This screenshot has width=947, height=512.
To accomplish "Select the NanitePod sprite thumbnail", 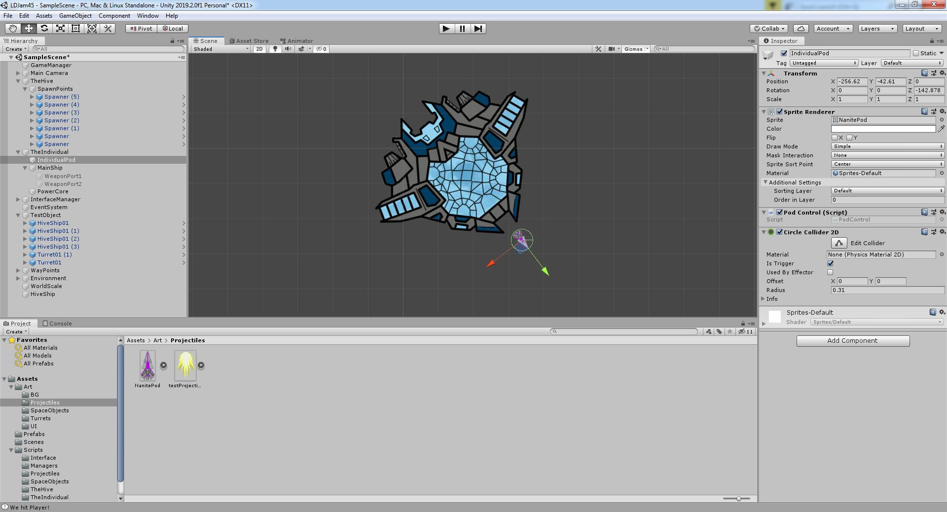I will [x=147, y=366].
